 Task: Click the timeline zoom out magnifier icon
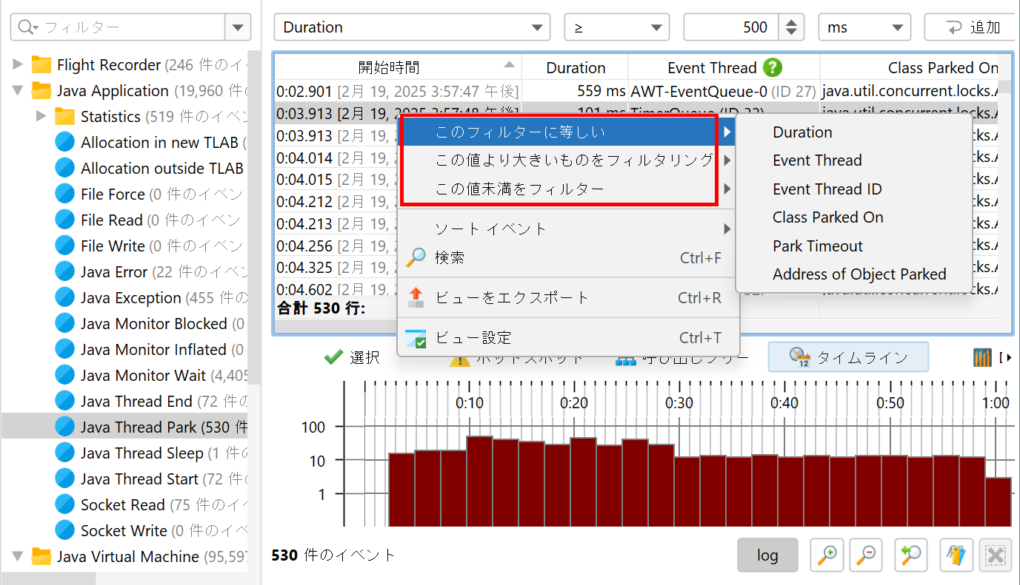tap(866, 555)
